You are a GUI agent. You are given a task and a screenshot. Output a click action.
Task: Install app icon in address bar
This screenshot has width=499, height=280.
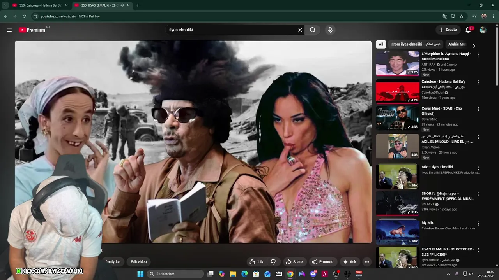(x=453, y=16)
